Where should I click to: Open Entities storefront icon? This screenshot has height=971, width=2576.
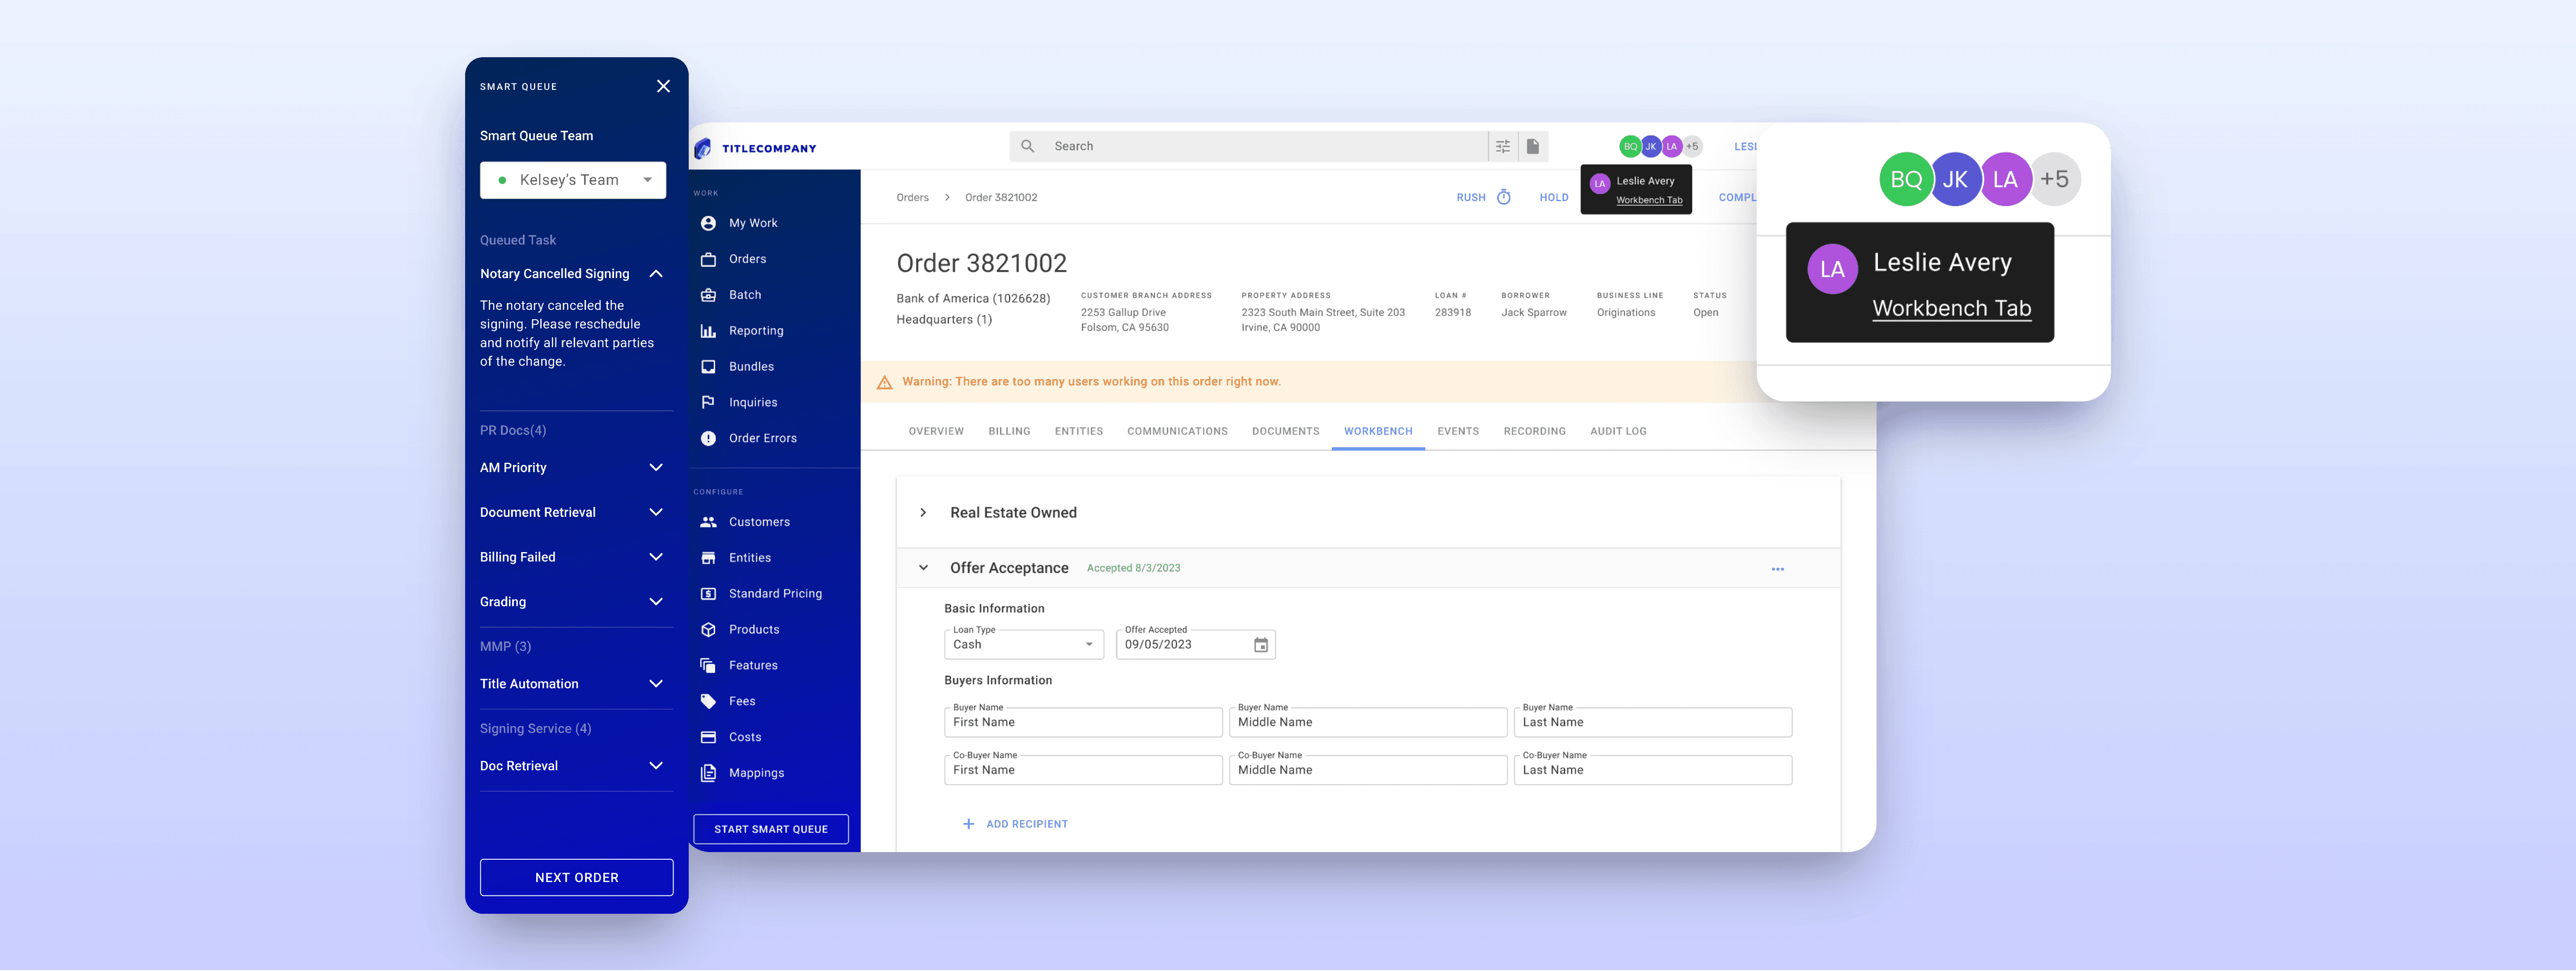(708, 558)
